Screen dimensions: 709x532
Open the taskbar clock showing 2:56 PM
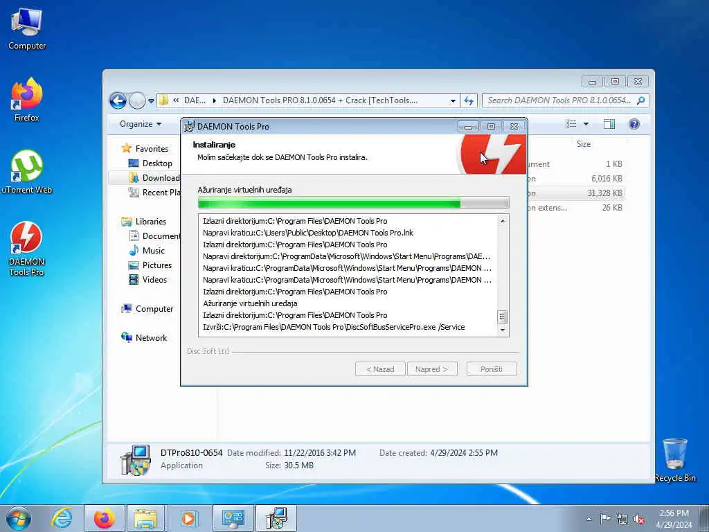click(x=674, y=518)
